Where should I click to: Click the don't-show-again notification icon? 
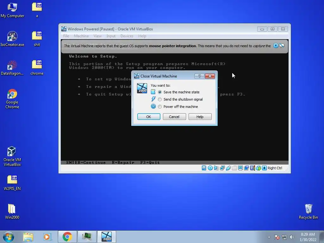(282, 46)
